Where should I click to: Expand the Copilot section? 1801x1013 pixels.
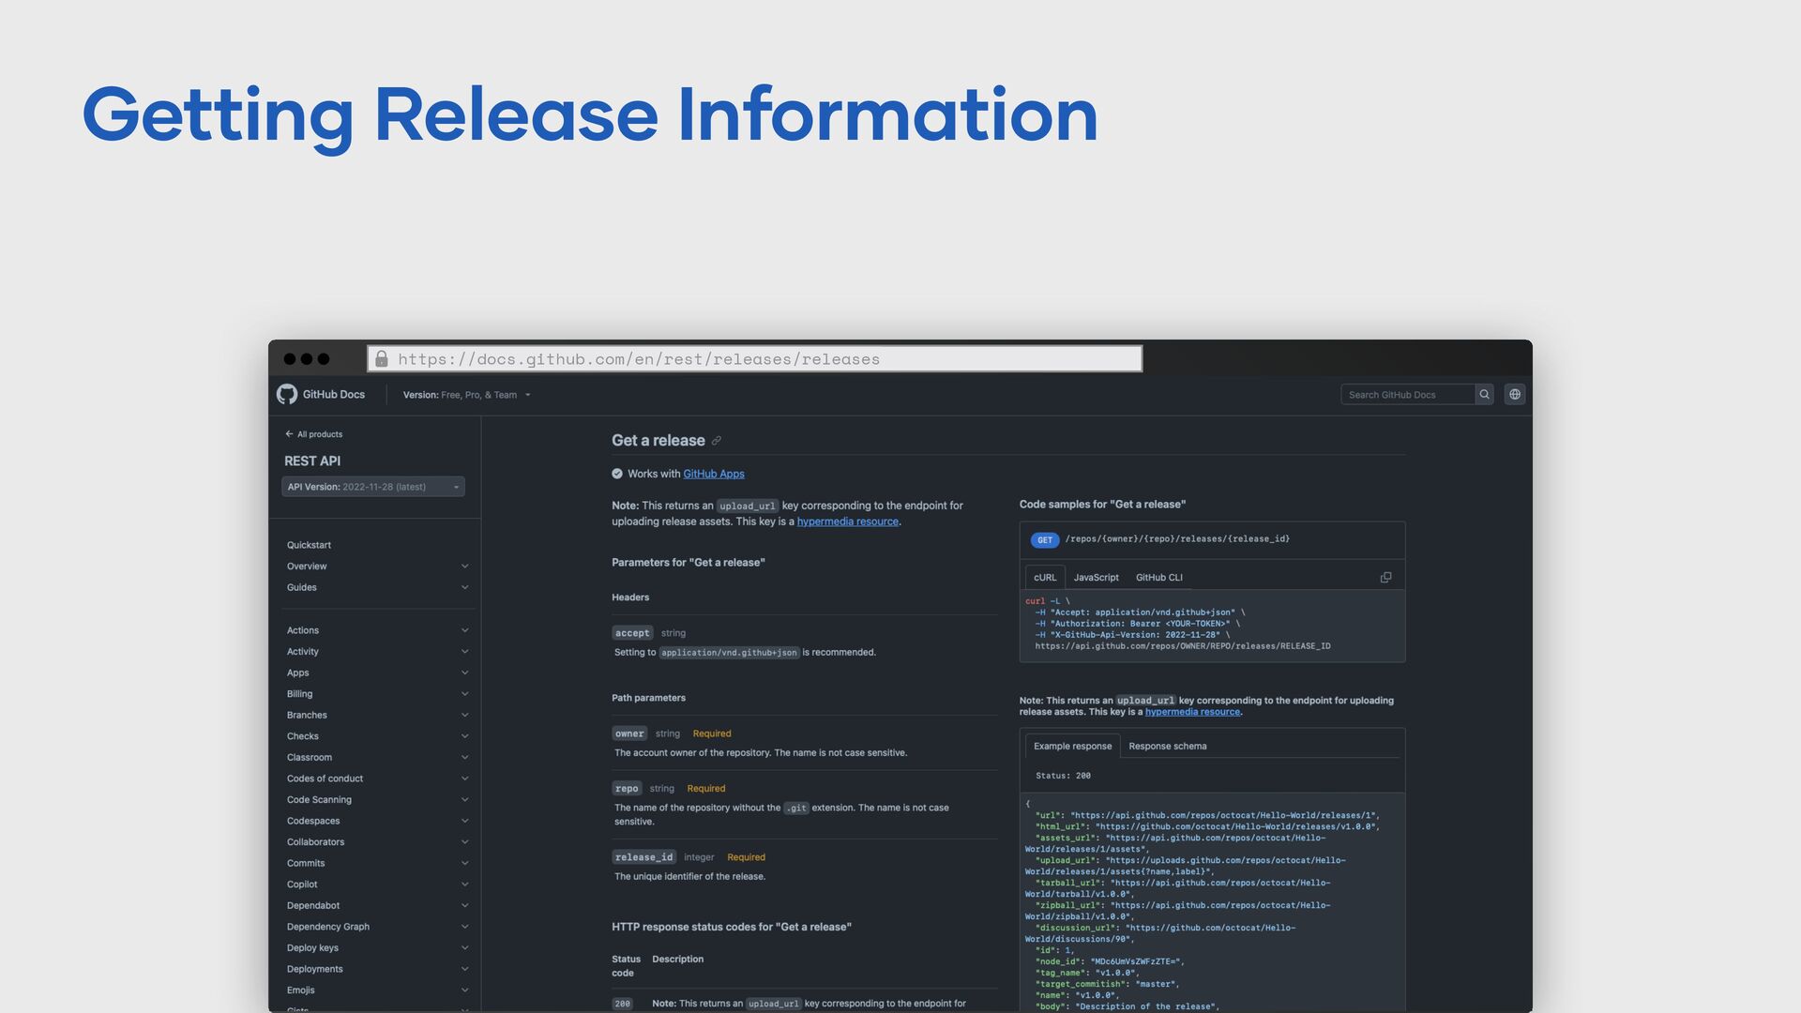click(377, 884)
